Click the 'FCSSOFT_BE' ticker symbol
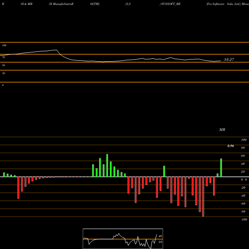The image size is (249, 249). tap(171, 4)
